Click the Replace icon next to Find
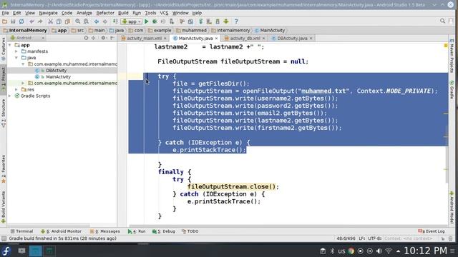 click(86, 21)
